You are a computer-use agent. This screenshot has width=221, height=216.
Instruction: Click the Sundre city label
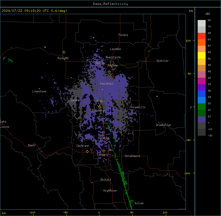[x=75, y=100]
